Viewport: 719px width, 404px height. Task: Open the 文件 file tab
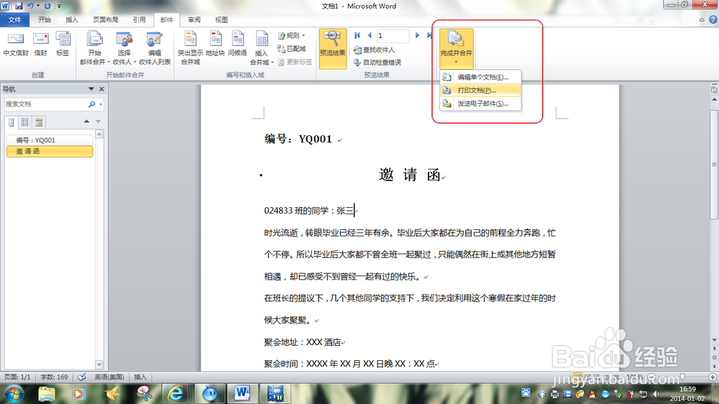pyautogui.click(x=14, y=19)
